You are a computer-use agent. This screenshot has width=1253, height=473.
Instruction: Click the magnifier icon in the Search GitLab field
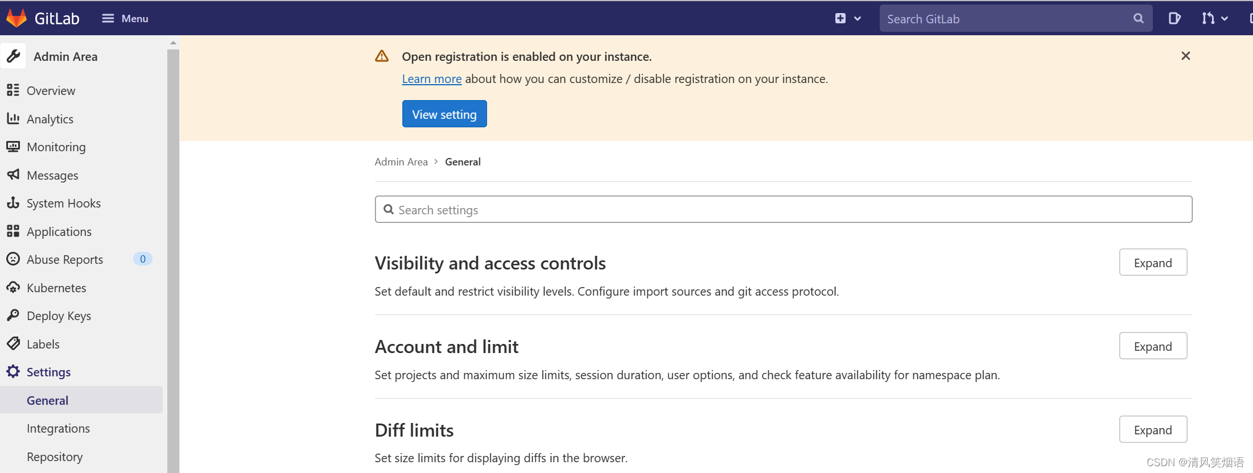(1138, 19)
